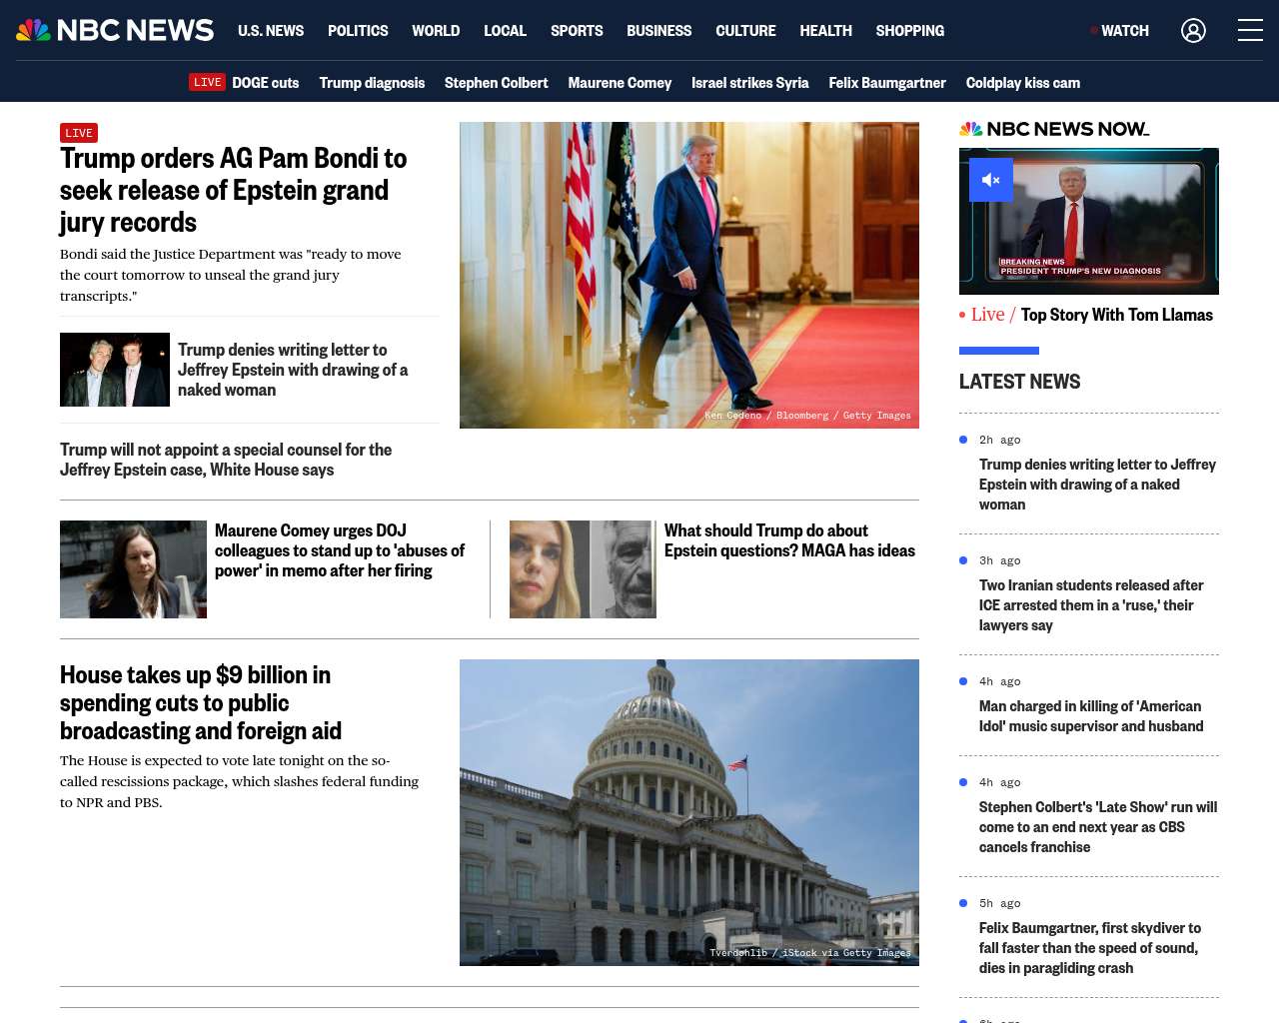Open the Felix Baumgartner trending topic
This screenshot has height=1023, width=1279.
coord(887,83)
